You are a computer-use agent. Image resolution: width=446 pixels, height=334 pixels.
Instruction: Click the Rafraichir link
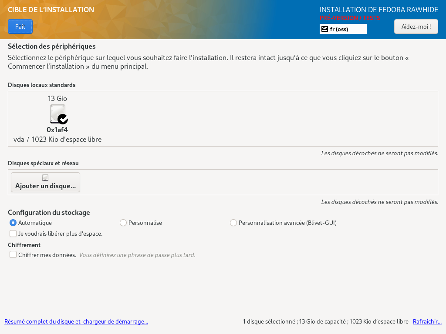427,321
